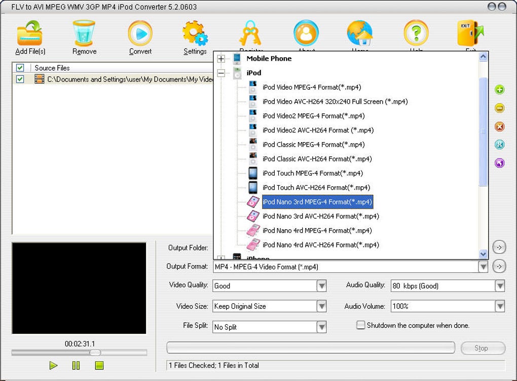This screenshot has width=517, height=381.
Task: Open the Audio Volume dropdown
Action: tap(500, 306)
